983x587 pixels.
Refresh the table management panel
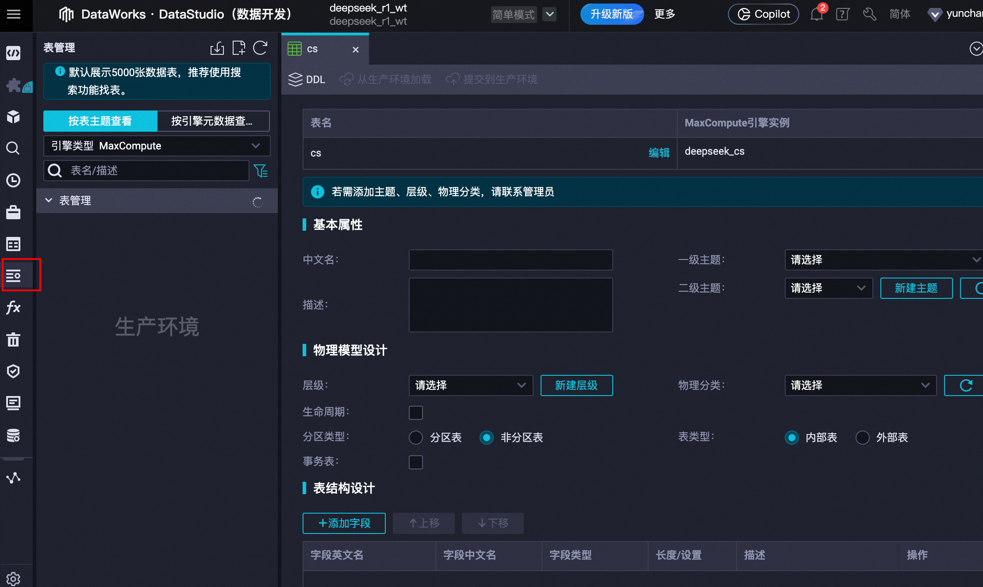(x=260, y=48)
